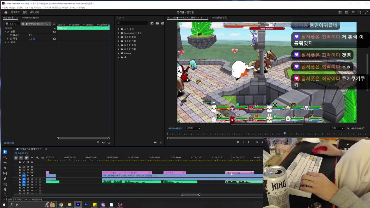Open the 시퀀스(S) menu
The height and width of the screenshot is (208, 370).
[x=29, y=8]
